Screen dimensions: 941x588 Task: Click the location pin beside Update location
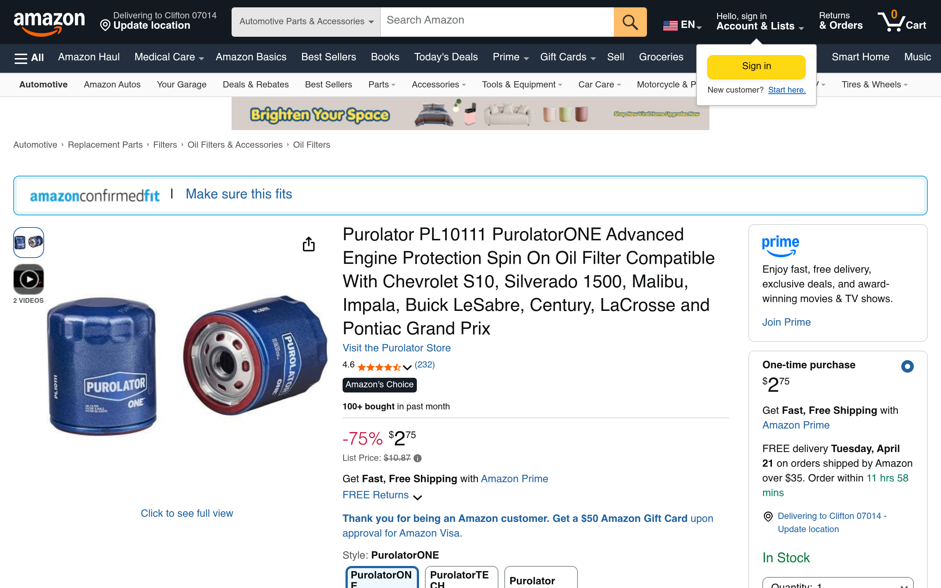(105, 26)
